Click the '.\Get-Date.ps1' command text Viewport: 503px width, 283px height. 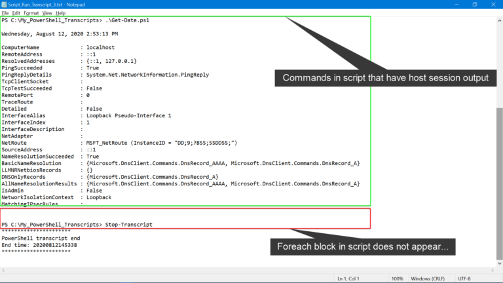pyautogui.click(x=127, y=20)
